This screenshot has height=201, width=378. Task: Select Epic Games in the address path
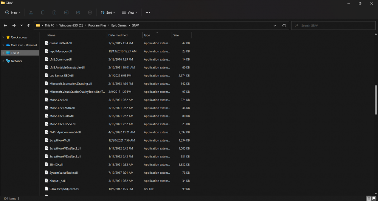(x=119, y=25)
